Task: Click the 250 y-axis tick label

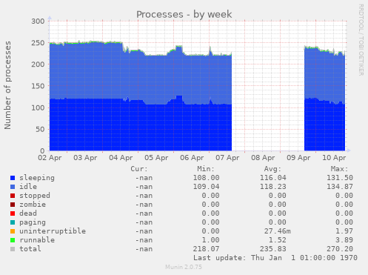Action: pyautogui.click(x=38, y=43)
